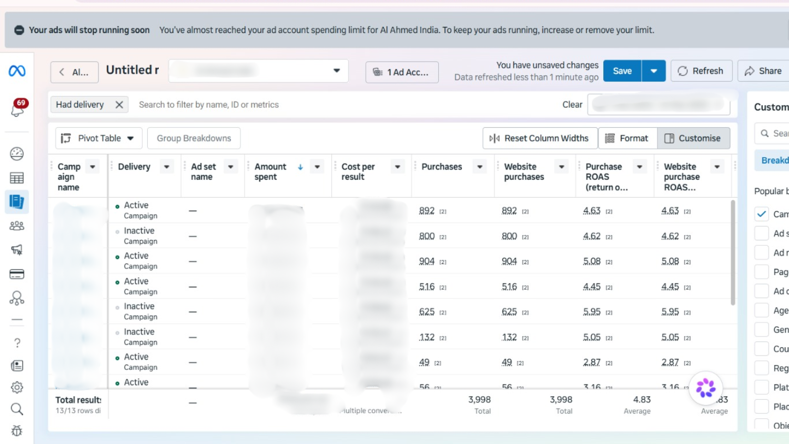Open the report name dropdown next to Untitled
Image resolution: width=789 pixels, height=444 pixels.
coord(258,70)
